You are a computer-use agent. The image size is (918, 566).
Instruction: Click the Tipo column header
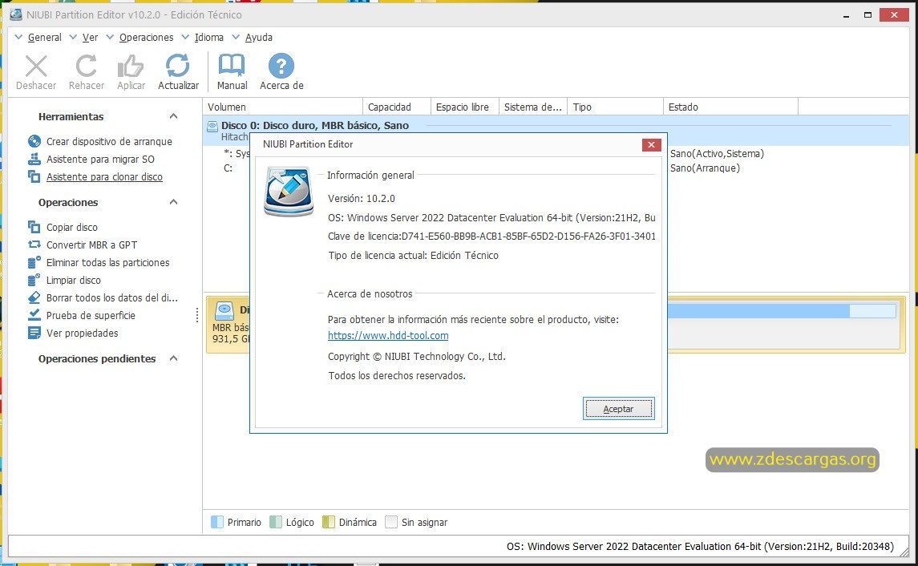tap(615, 107)
